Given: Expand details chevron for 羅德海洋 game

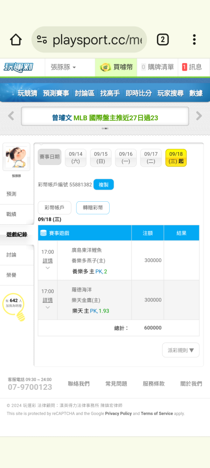Looking at the screenshot, I should tap(48, 307).
